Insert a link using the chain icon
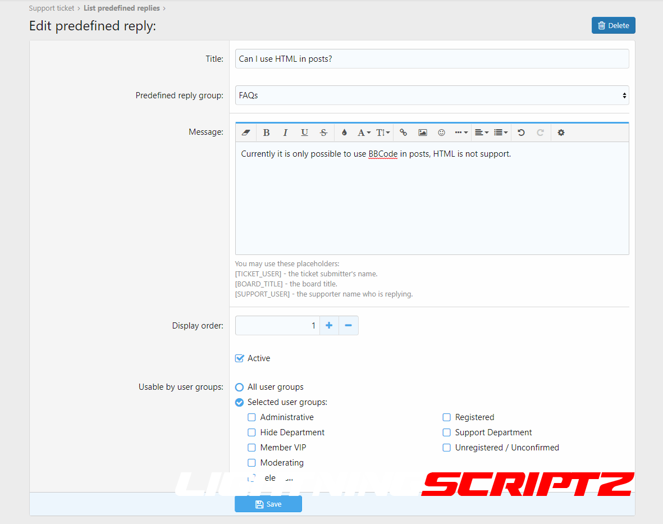Screen dimensions: 663x524 pos(403,133)
